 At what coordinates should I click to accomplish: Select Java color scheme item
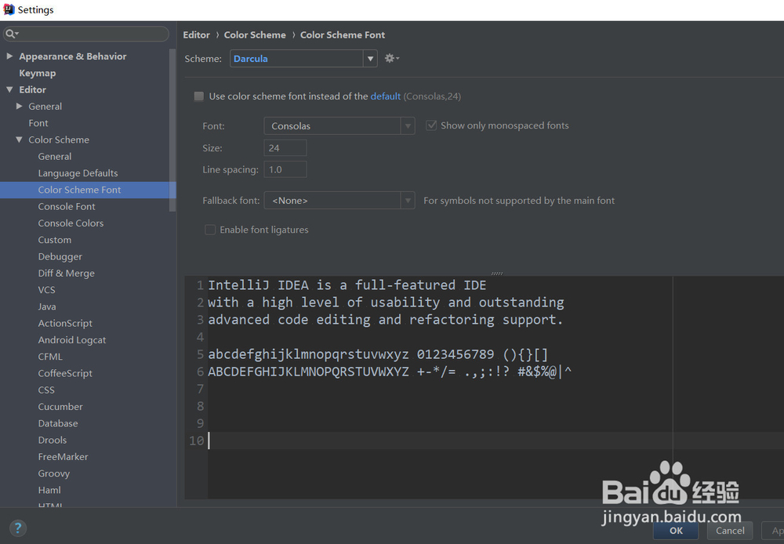click(47, 306)
